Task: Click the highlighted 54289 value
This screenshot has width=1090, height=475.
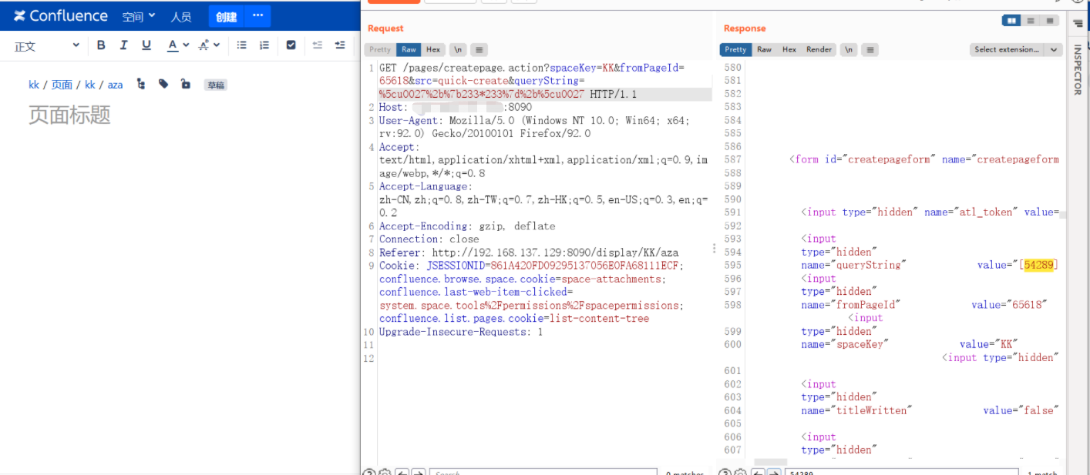Action: tap(1038, 265)
